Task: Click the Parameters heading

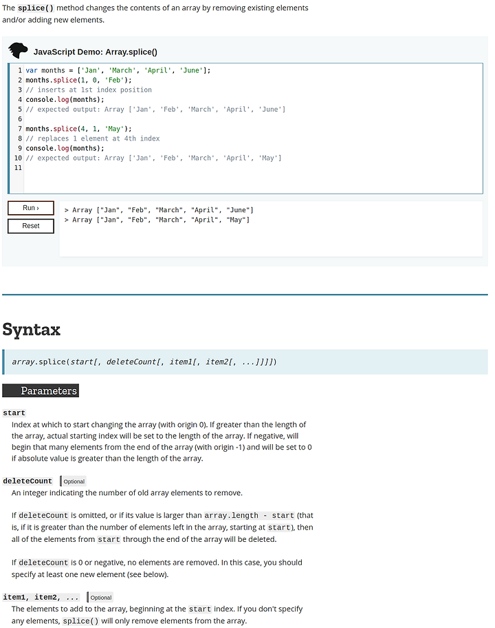Action: (41, 390)
